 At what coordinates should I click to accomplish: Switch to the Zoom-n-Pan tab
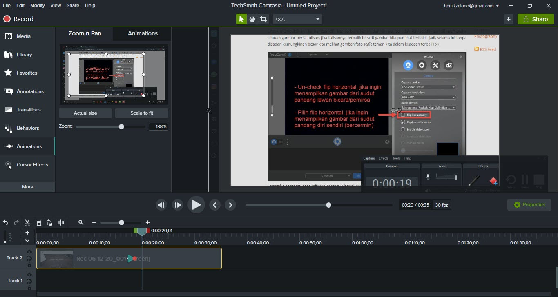click(x=85, y=33)
